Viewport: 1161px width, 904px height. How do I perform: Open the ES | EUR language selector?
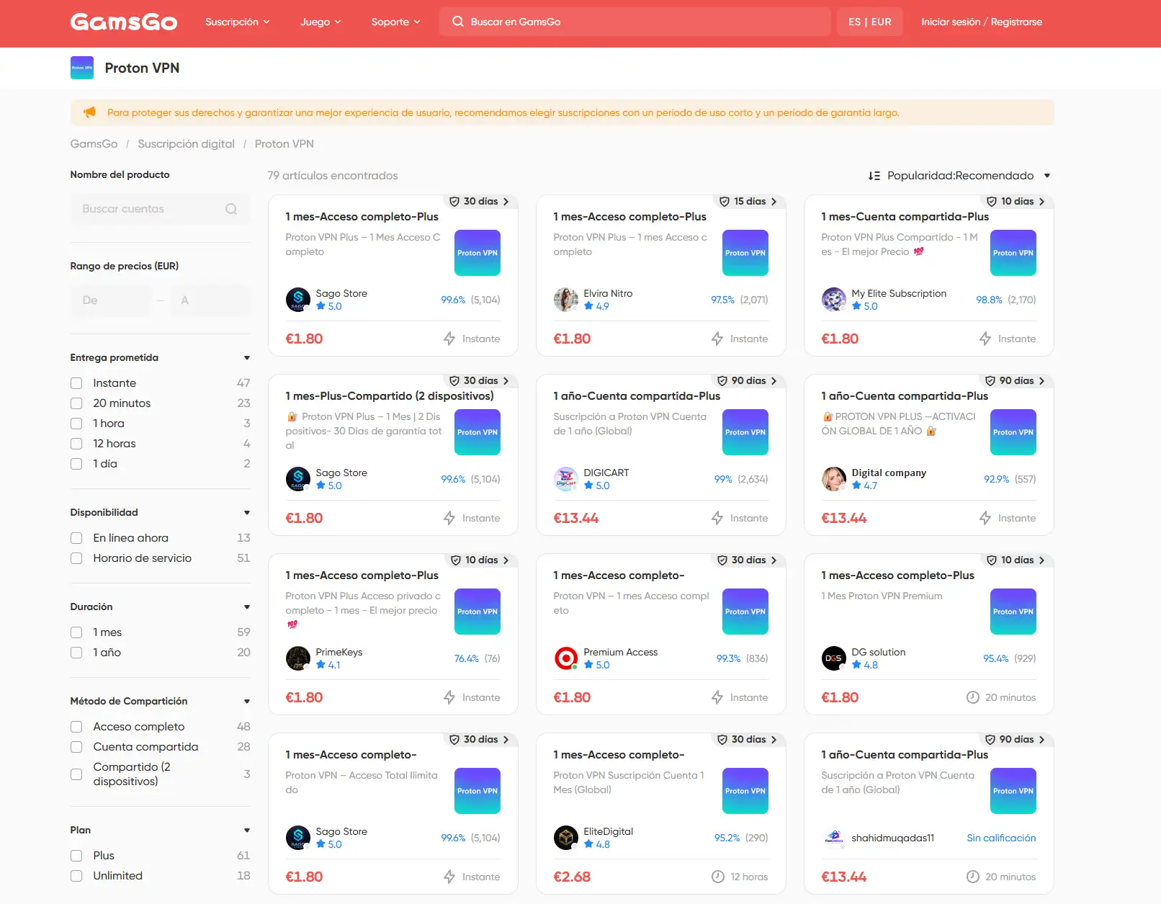coord(869,22)
